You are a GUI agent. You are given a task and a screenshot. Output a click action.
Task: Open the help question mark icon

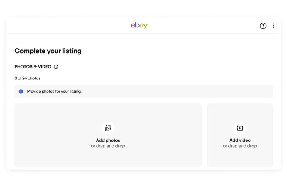click(263, 26)
